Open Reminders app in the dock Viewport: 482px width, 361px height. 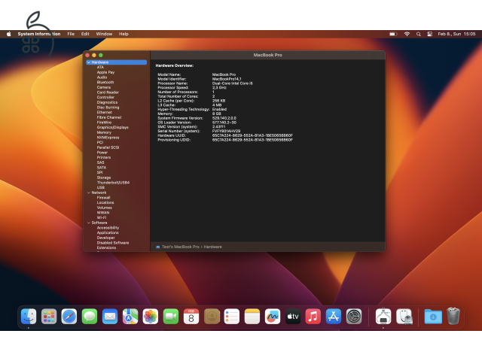[232, 317]
